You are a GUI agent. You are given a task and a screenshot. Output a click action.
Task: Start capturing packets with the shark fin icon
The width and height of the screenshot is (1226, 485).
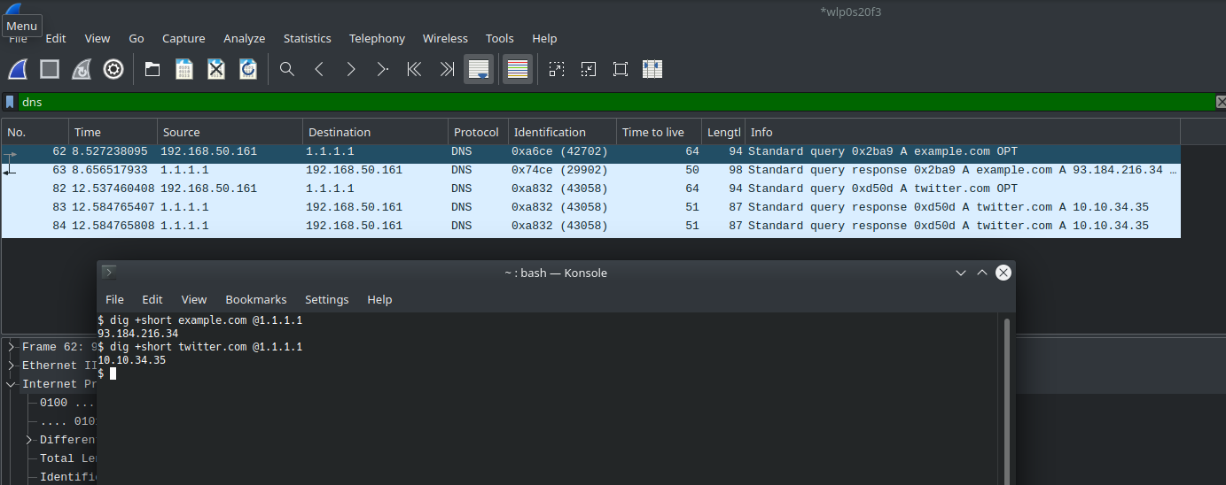pos(18,69)
